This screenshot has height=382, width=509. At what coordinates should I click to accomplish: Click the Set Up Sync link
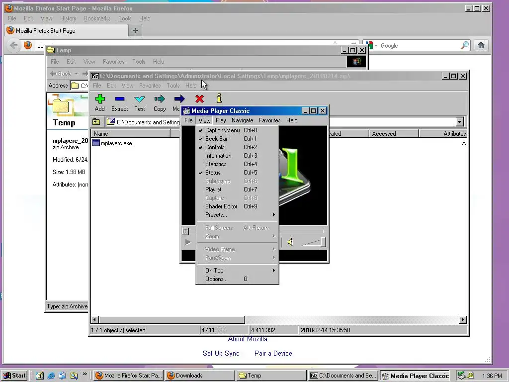pos(221,354)
